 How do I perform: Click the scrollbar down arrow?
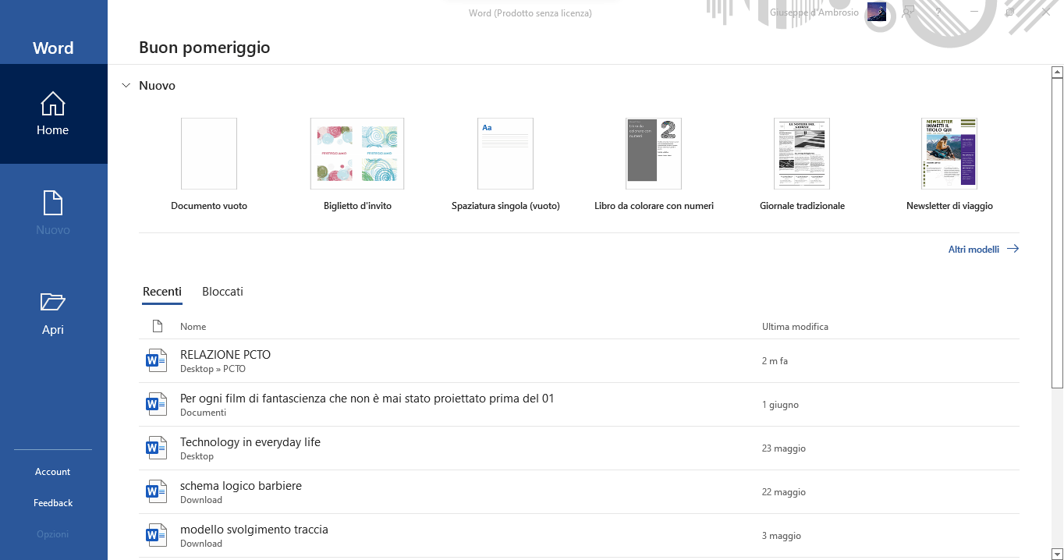pos(1057,554)
